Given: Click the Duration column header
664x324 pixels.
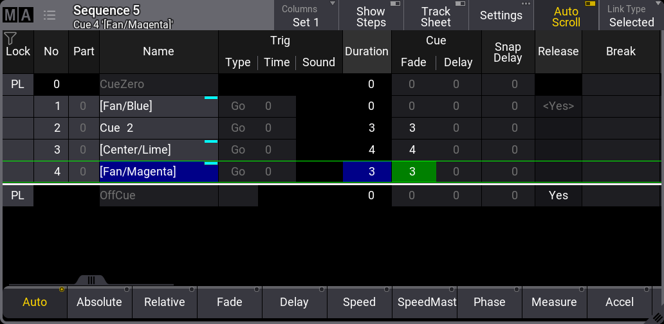Looking at the screenshot, I should point(366,51).
